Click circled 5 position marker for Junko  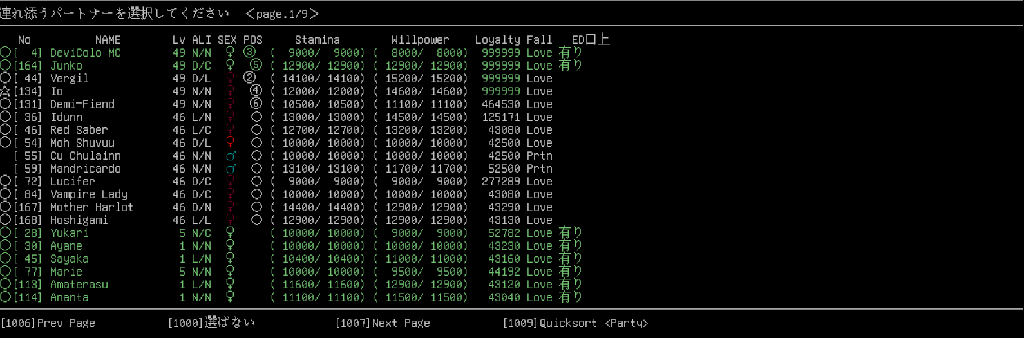tap(256, 65)
